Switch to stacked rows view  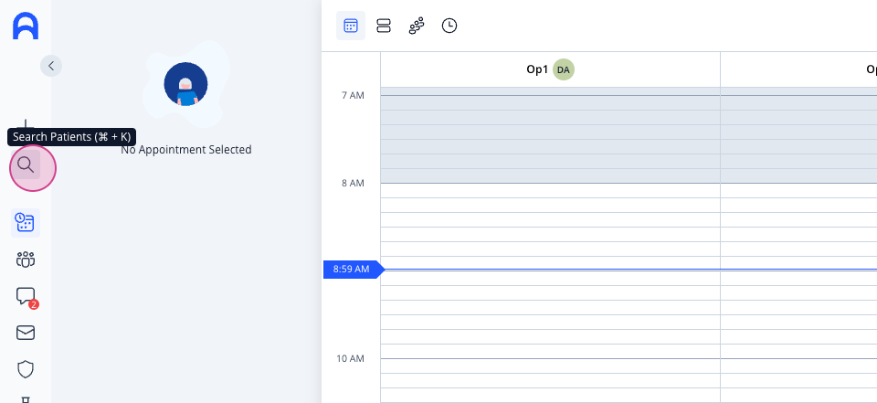point(384,26)
